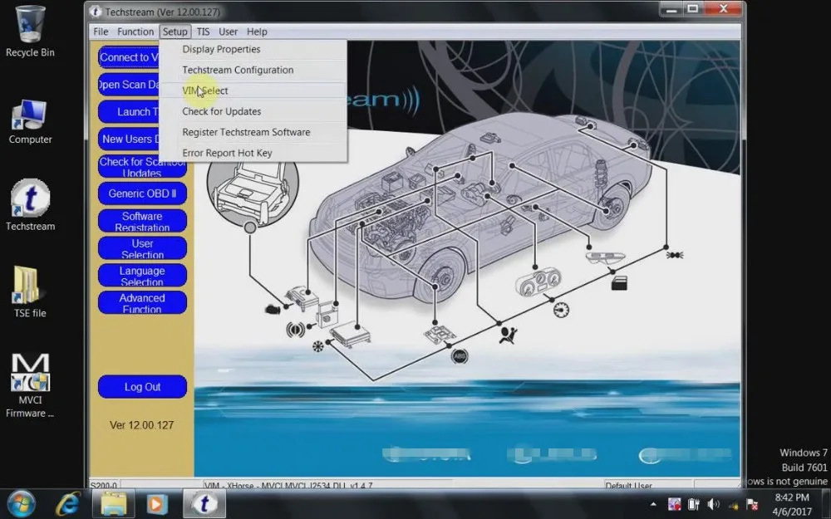Click Check for Scantool Updates button
Screen dimensions: 831x519
point(142,167)
